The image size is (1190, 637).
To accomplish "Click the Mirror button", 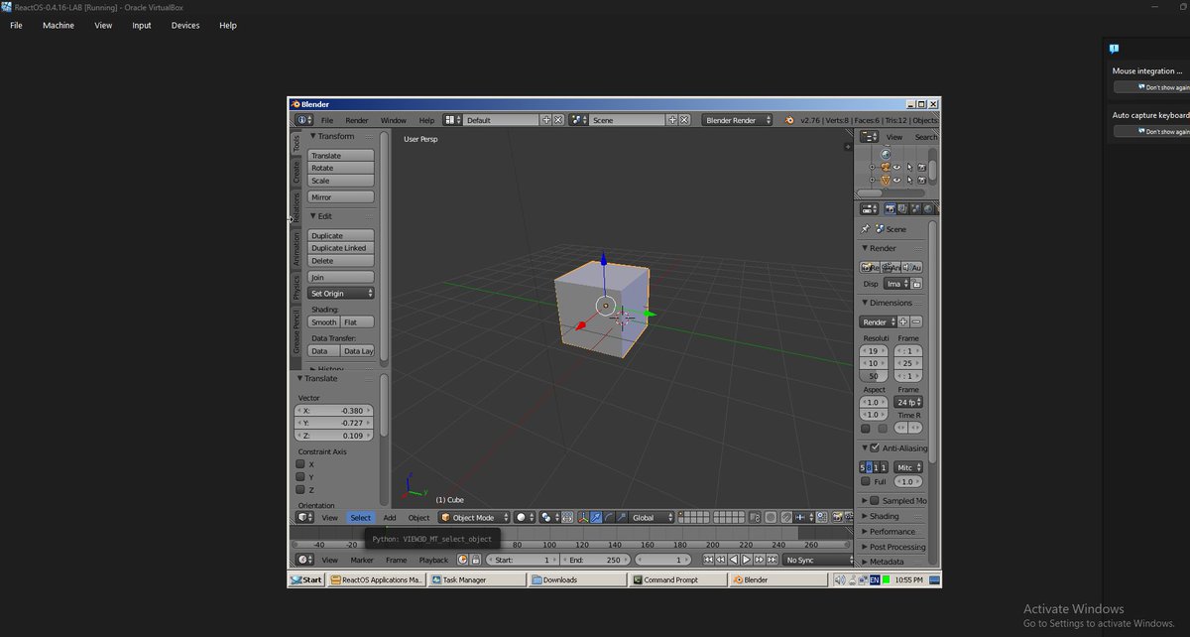I will (341, 197).
